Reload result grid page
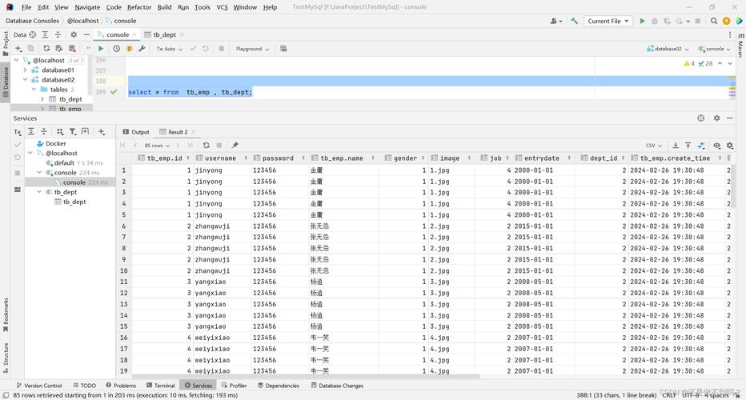 (207, 146)
